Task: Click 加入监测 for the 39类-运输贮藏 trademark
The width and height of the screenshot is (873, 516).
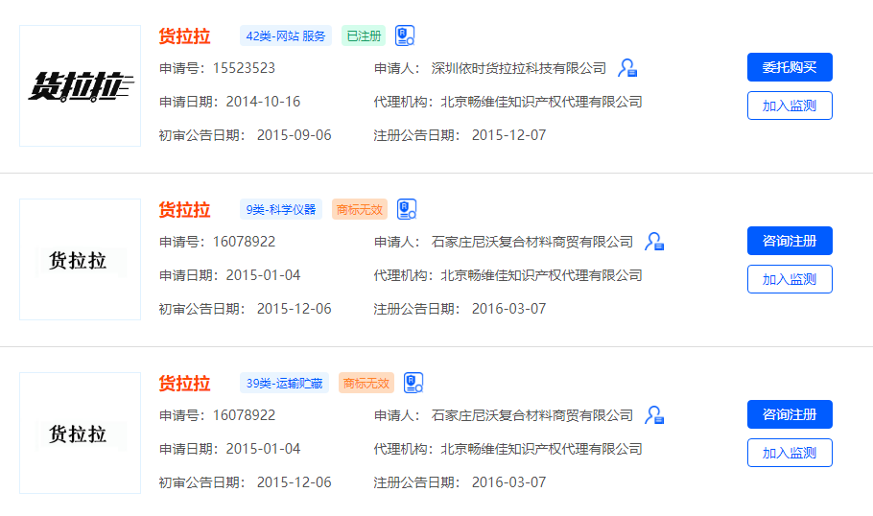Action: tap(790, 453)
